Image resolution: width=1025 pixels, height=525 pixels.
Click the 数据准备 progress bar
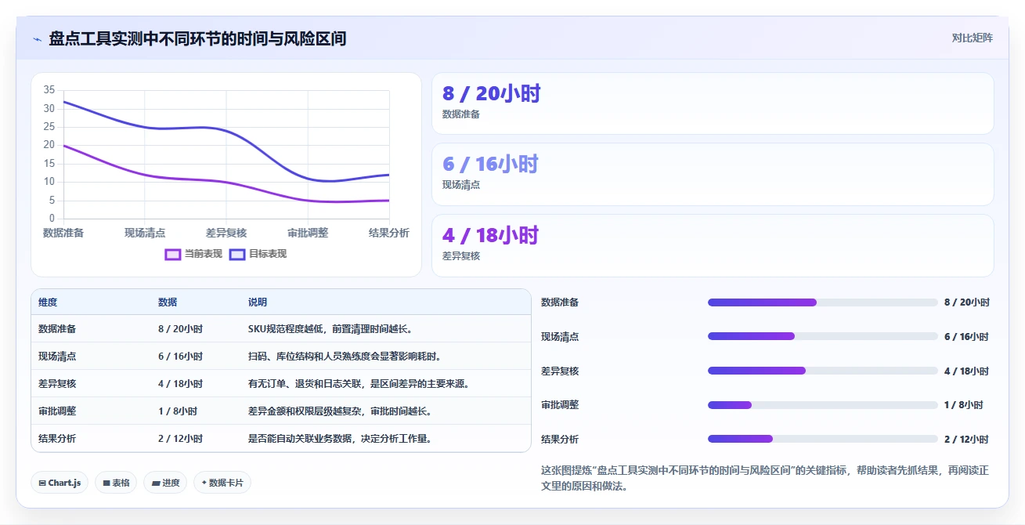822,302
